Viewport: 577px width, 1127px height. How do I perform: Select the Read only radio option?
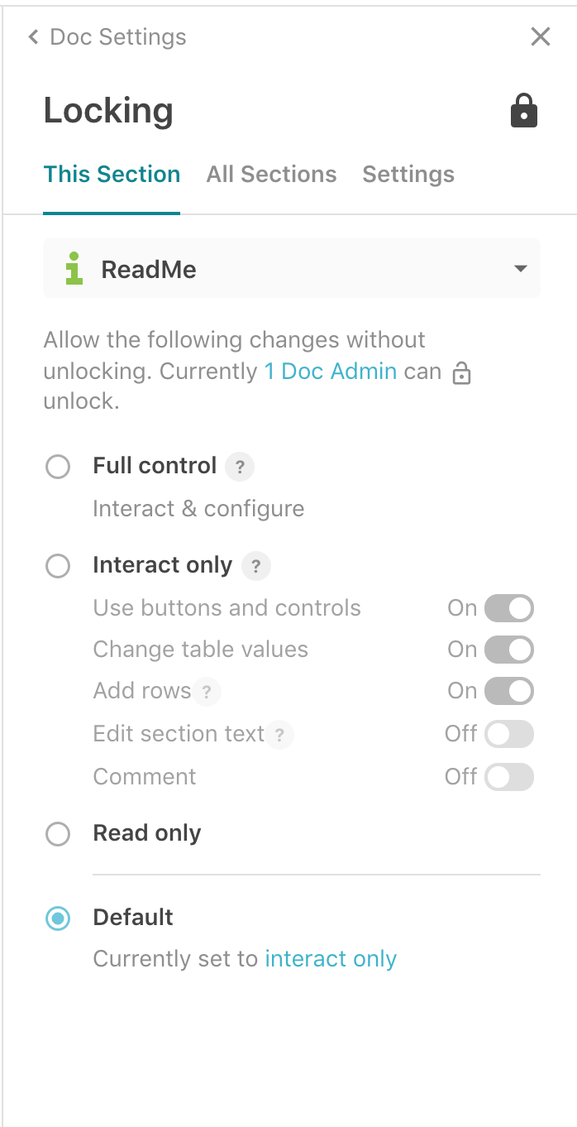tap(58, 833)
